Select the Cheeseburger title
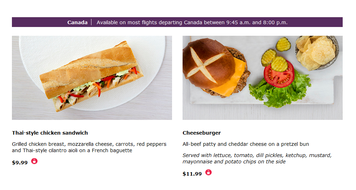This screenshot has width=356, height=190. click(x=201, y=133)
